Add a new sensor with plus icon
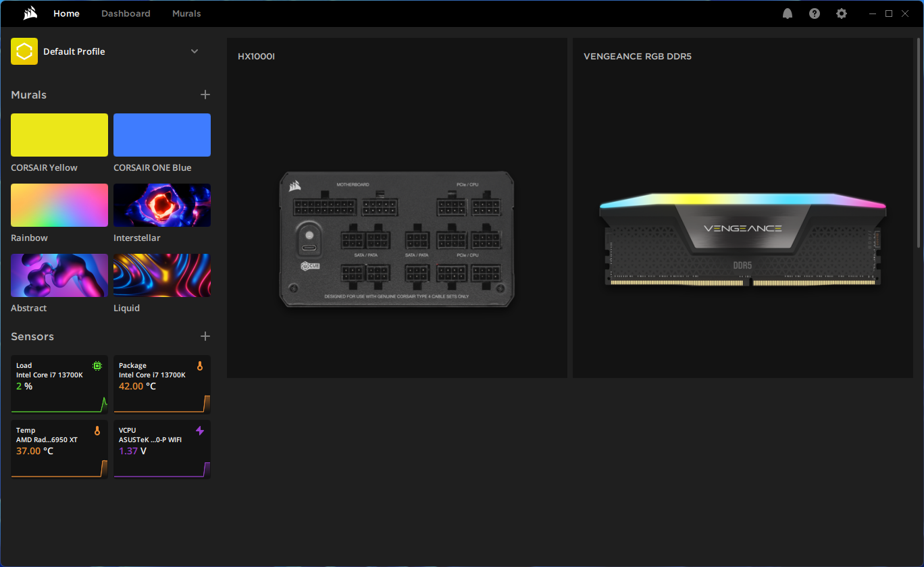 (x=205, y=336)
